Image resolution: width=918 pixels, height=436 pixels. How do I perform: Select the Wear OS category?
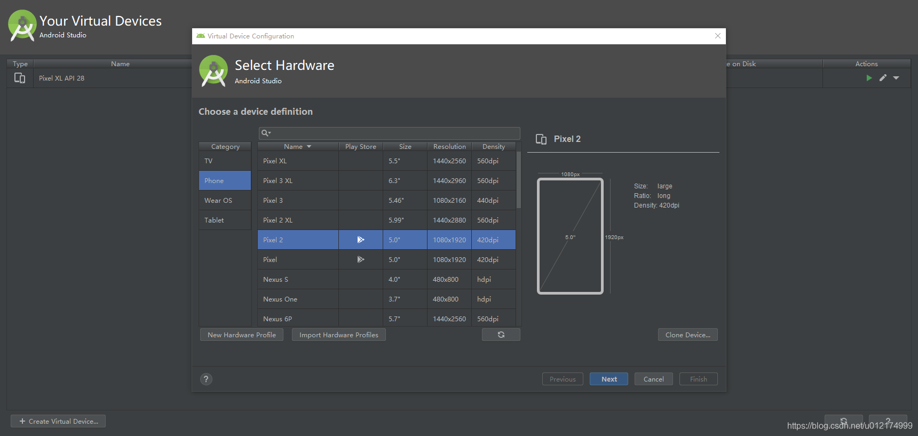225,200
